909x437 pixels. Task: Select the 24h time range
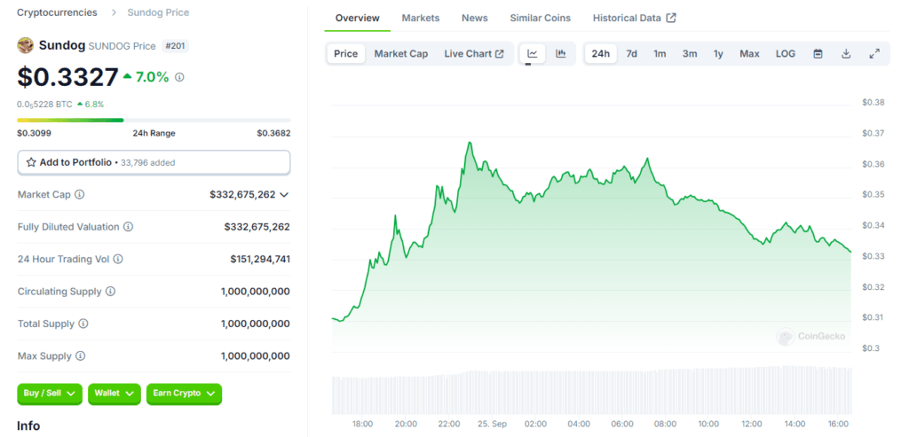(x=601, y=54)
